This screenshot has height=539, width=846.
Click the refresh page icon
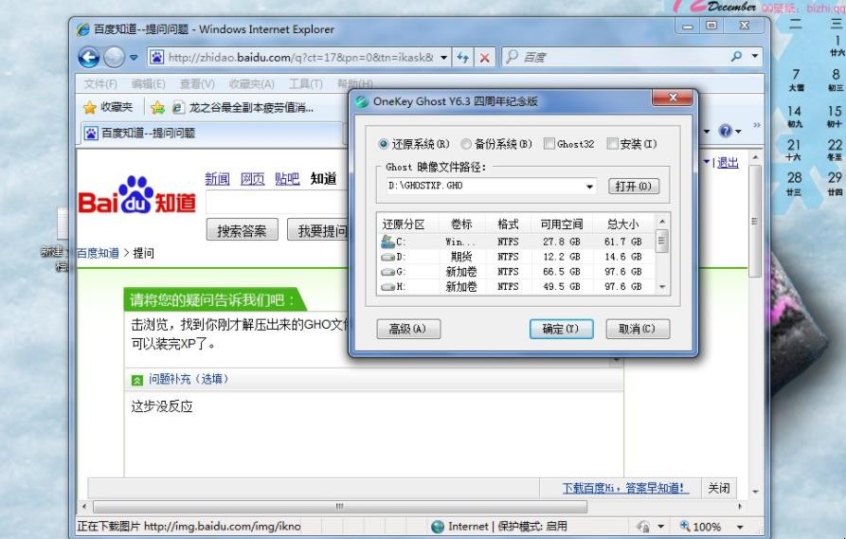pyautogui.click(x=463, y=57)
